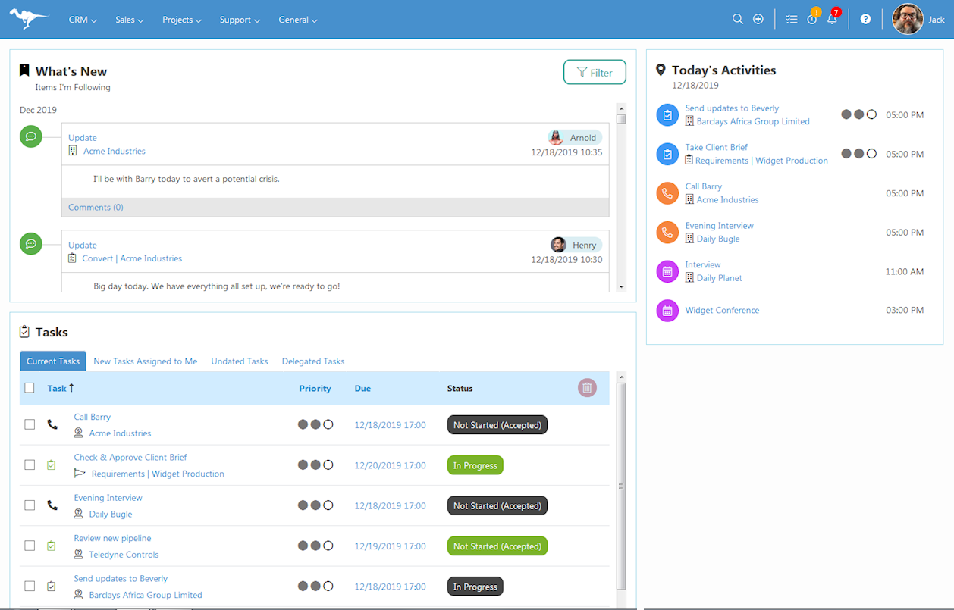Click the Filter button in What's New
Image resolution: width=954 pixels, height=610 pixels.
(x=595, y=72)
